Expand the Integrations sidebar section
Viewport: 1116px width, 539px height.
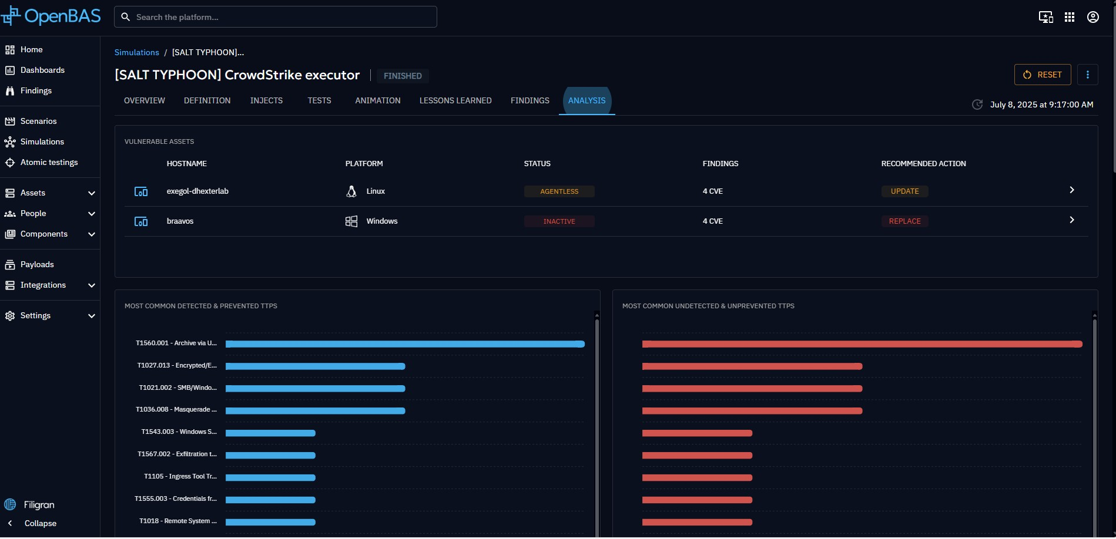[x=91, y=285]
